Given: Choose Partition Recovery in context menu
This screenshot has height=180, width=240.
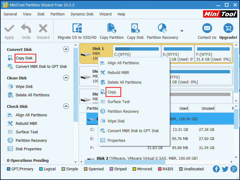Looking at the screenshot, I should click(x=134, y=111).
